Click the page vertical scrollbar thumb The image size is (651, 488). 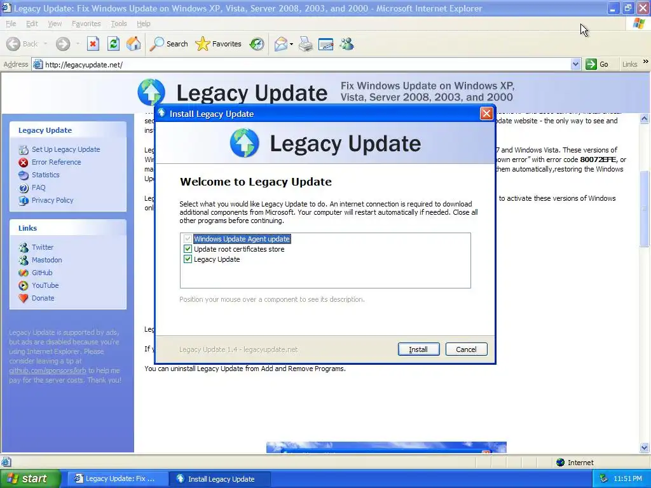point(645,208)
